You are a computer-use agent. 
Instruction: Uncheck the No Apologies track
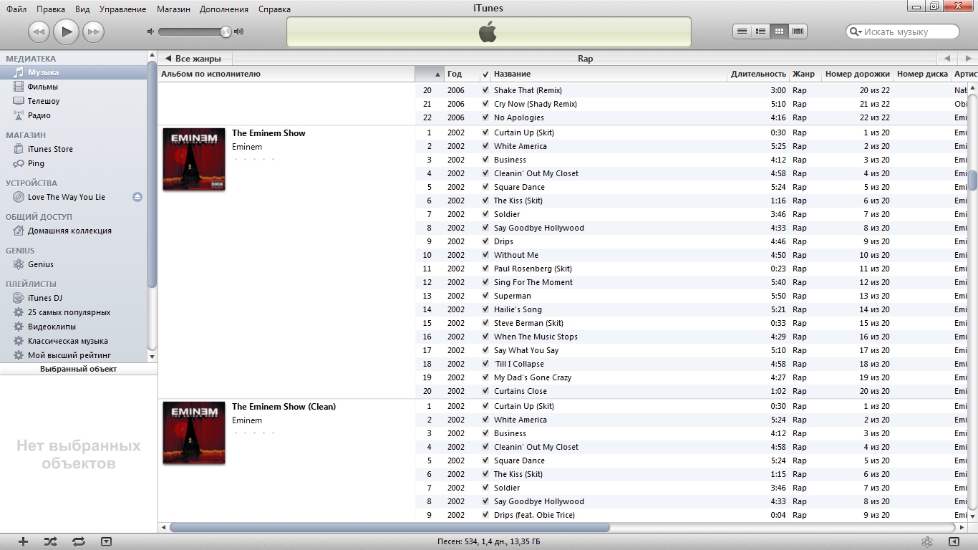click(x=485, y=117)
